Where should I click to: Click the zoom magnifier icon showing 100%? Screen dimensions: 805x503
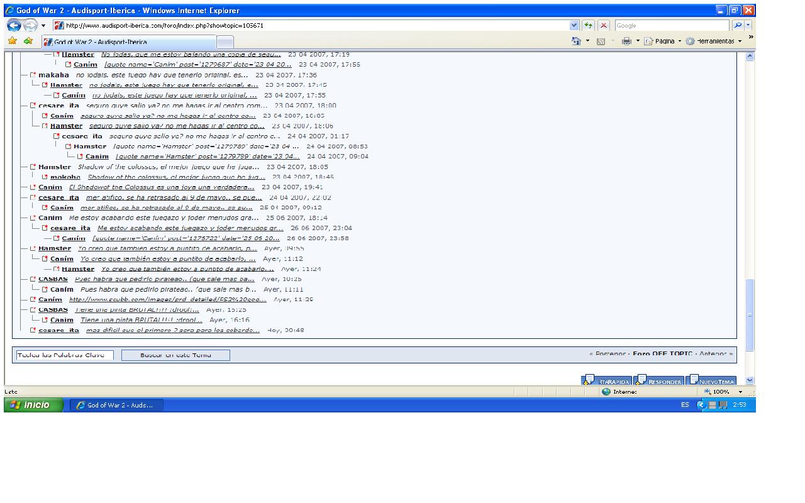point(708,392)
